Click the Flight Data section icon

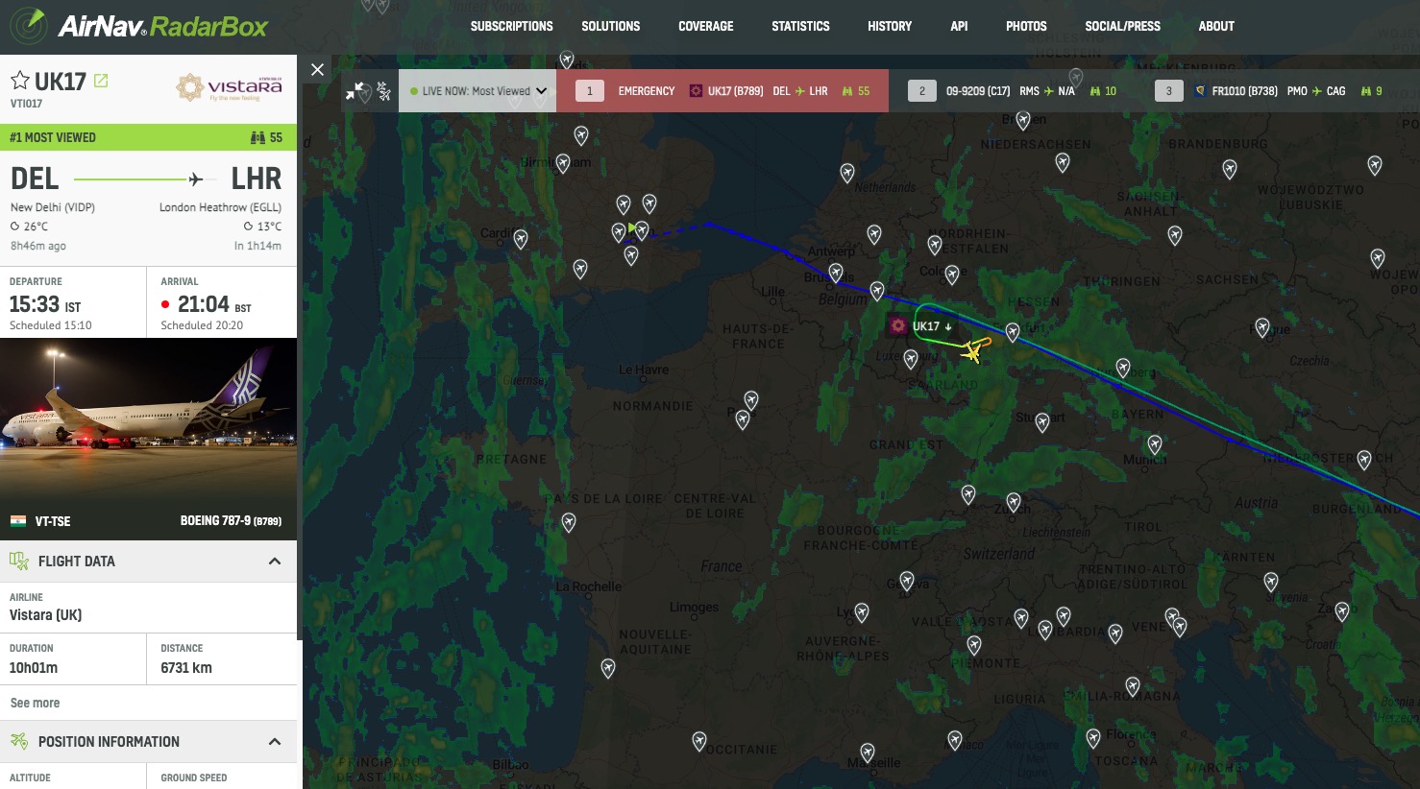point(19,562)
